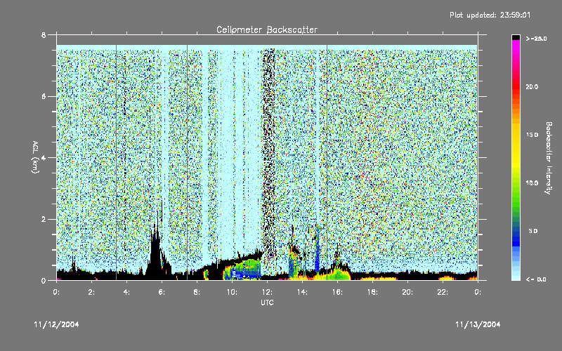Viewport: 562px width, 351px height.
Task: Click the end date "11/13/2004"
Action: pyautogui.click(x=478, y=324)
